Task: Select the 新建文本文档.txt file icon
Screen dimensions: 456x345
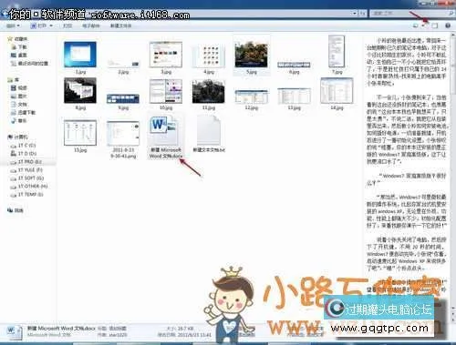Action: (x=209, y=130)
